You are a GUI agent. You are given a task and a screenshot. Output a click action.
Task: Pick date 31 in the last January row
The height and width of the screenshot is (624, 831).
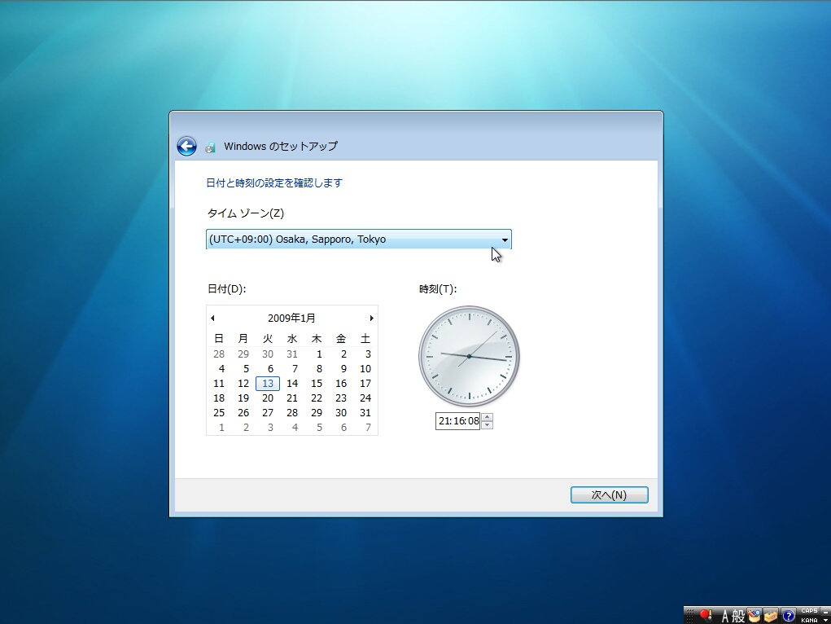pyautogui.click(x=365, y=413)
